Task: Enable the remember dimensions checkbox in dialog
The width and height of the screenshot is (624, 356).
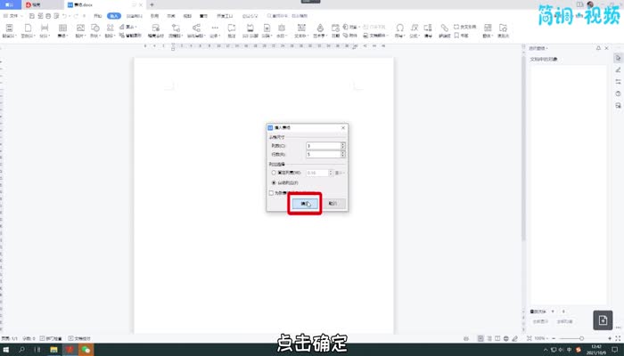Action: coord(272,192)
